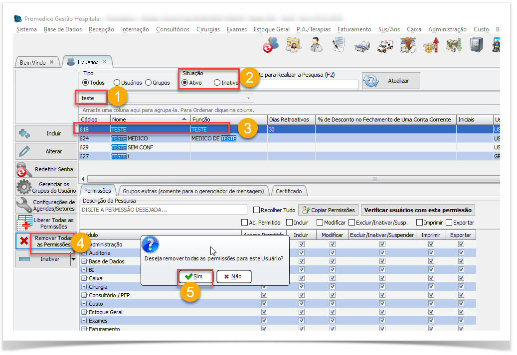Check the Recolher Tudo checkbox
The height and width of the screenshot is (355, 517).
257,210
